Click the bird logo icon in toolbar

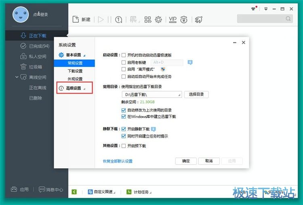point(198,19)
